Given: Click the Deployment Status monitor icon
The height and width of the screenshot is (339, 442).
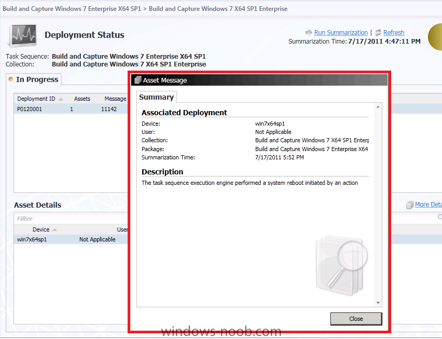Looking at the screenshot, I should pyautogui.click(x=23, y=35).
